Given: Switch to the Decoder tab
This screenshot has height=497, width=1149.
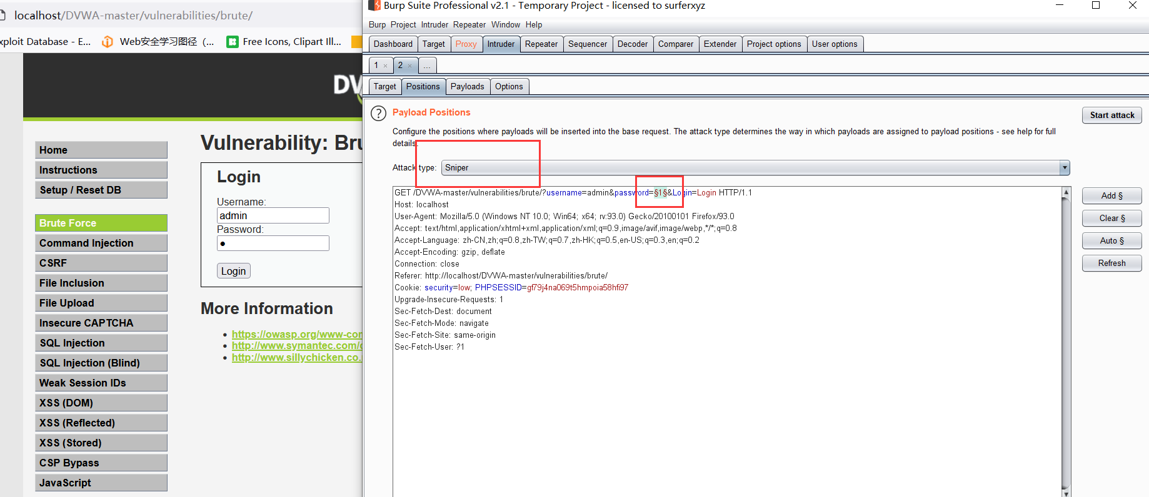Looking at the screenshot, I should pyautogui.click(x=633, y=44).
